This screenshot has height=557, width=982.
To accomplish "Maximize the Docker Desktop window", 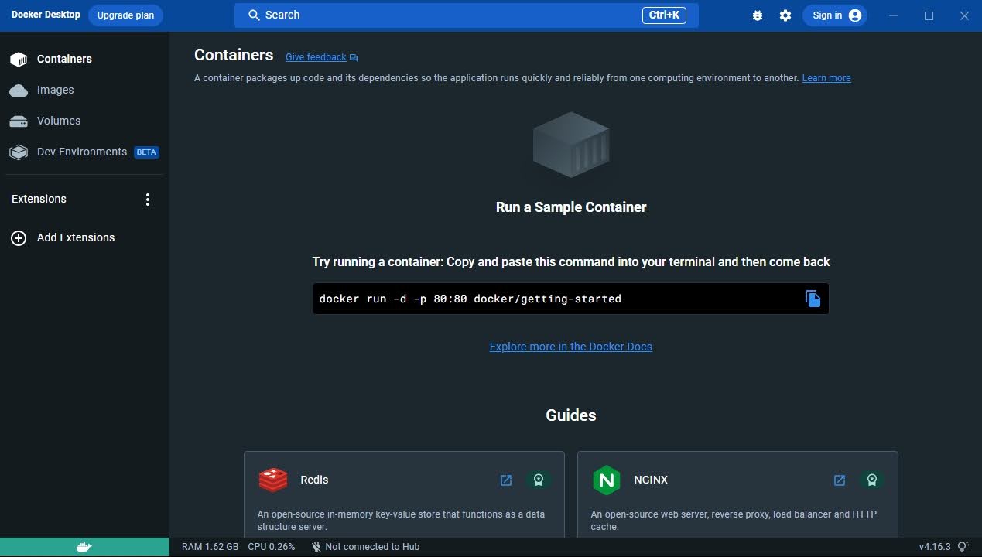I will [929, 15].
